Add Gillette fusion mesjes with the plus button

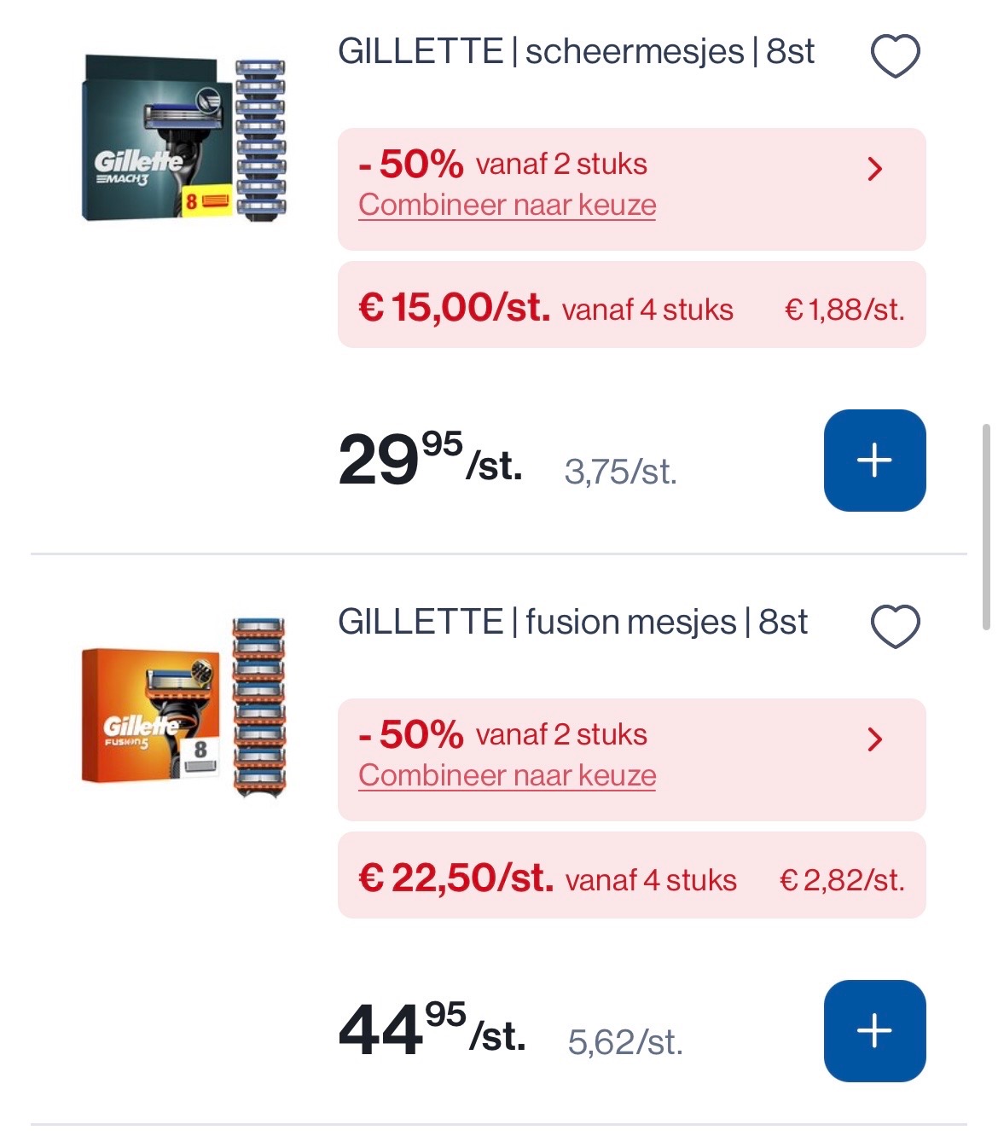coord(874,1031)
